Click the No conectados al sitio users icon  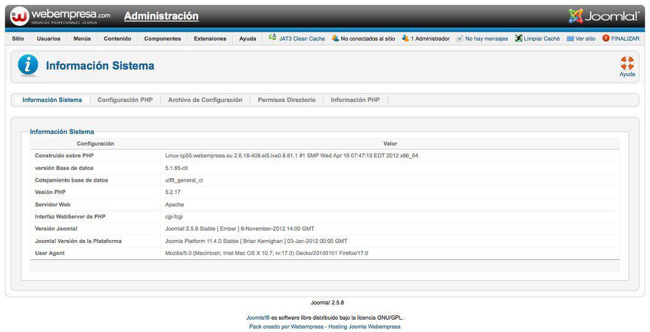tap(336, 38)
